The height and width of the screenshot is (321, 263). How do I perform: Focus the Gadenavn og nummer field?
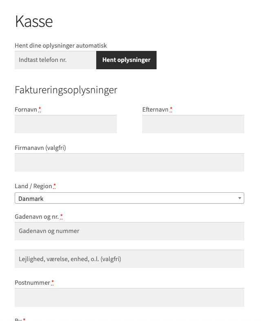coord(129,231)
